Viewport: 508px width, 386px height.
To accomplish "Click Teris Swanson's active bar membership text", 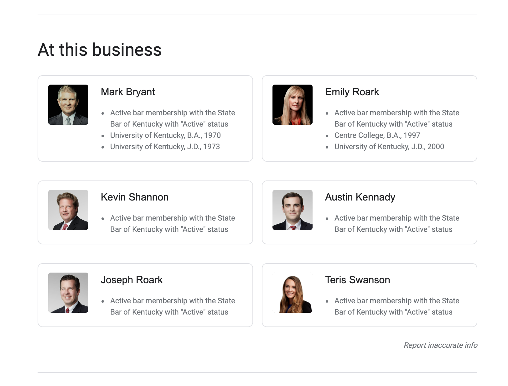I will [x=397, y=306].
